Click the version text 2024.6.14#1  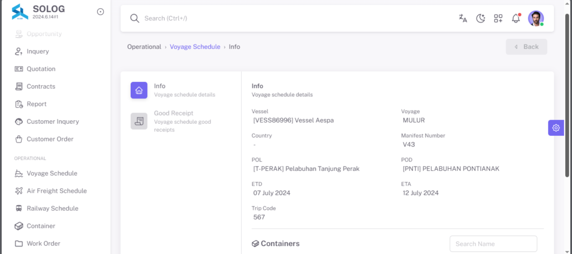click(46, 16)
